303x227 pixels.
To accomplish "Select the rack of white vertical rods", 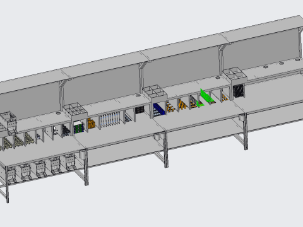I will 110,119.
